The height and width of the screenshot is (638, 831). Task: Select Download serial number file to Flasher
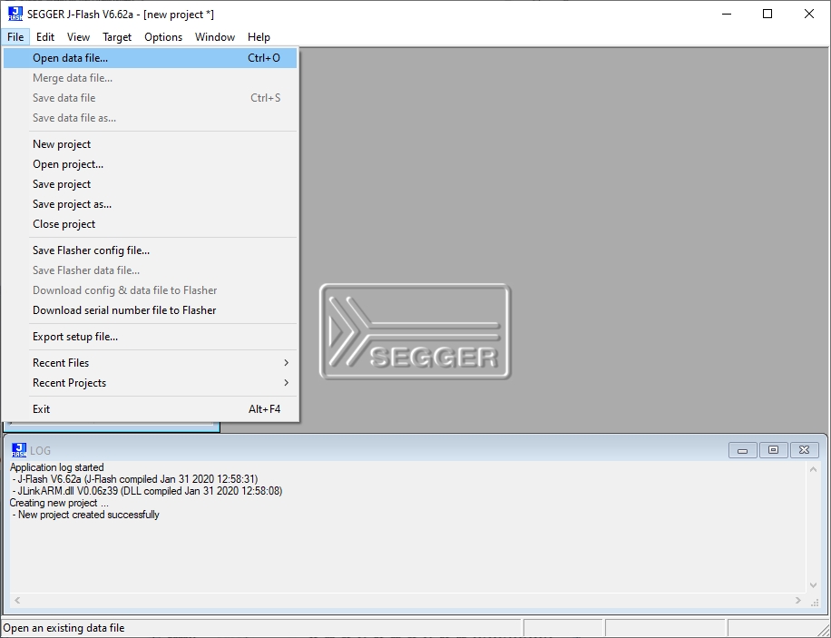(150, 310)
